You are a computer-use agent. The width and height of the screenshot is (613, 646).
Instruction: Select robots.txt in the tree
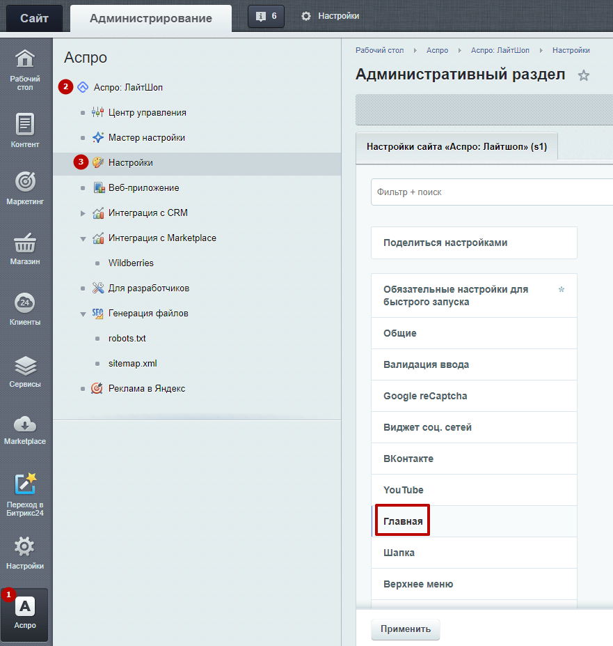pos(127,338)
